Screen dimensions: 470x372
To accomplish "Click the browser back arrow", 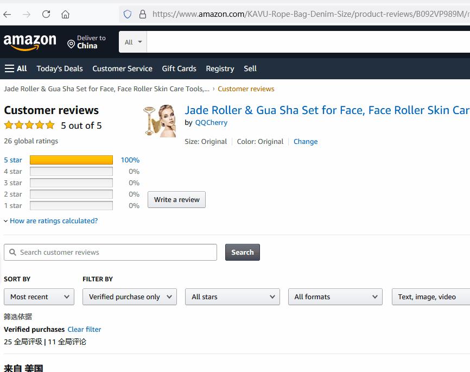I will point(8,14).
